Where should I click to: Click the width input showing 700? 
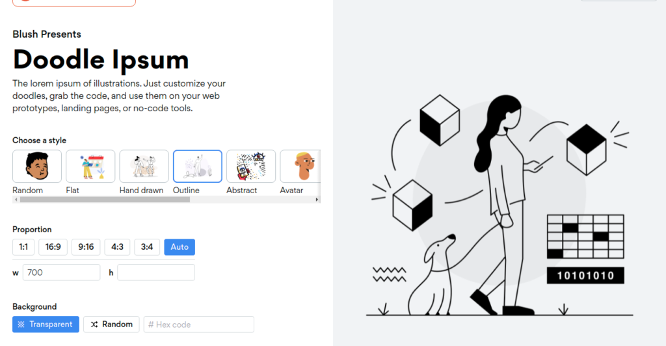(x=62, y=273)
